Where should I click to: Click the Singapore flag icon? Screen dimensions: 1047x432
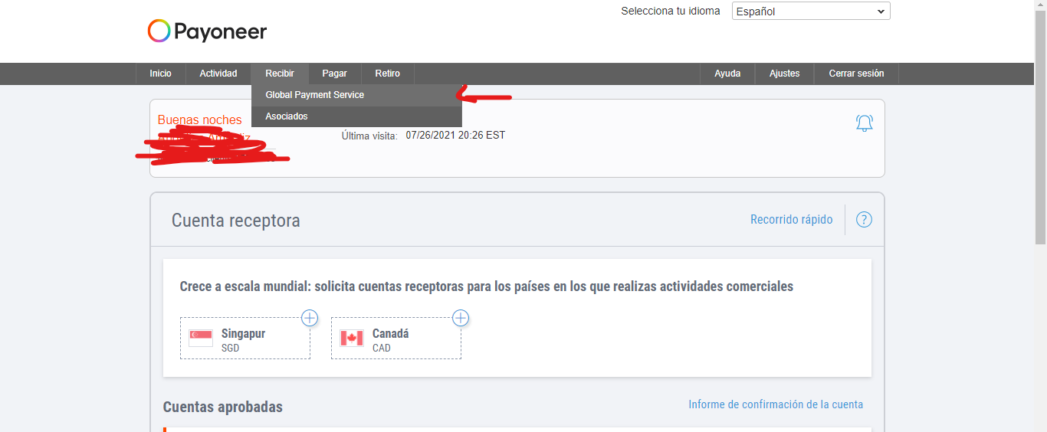[x=201, y=339]
